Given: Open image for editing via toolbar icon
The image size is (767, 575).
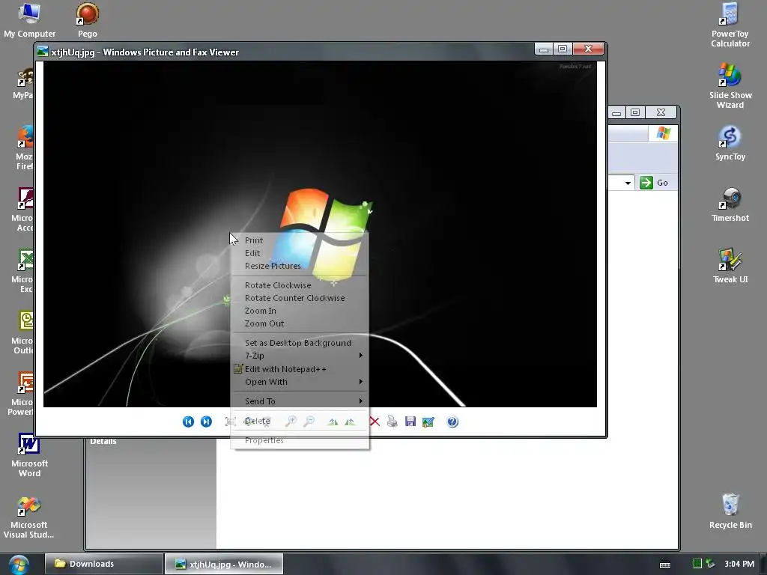Looking at the screenshot, I should tap(428, 422).
